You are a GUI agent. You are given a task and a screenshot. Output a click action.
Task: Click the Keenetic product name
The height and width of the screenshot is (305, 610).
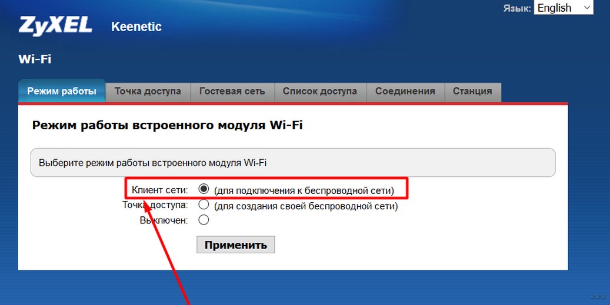click(x=136, y=27)
